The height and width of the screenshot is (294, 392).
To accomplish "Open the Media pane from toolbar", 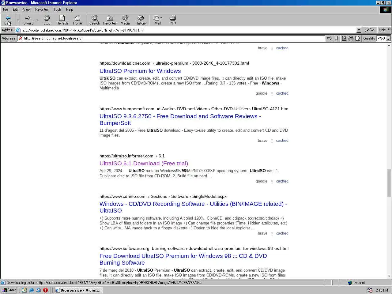I will [x=125, y=20].
